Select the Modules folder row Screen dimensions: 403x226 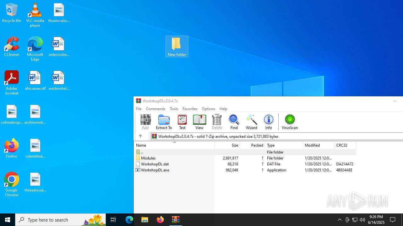(245, 158)
